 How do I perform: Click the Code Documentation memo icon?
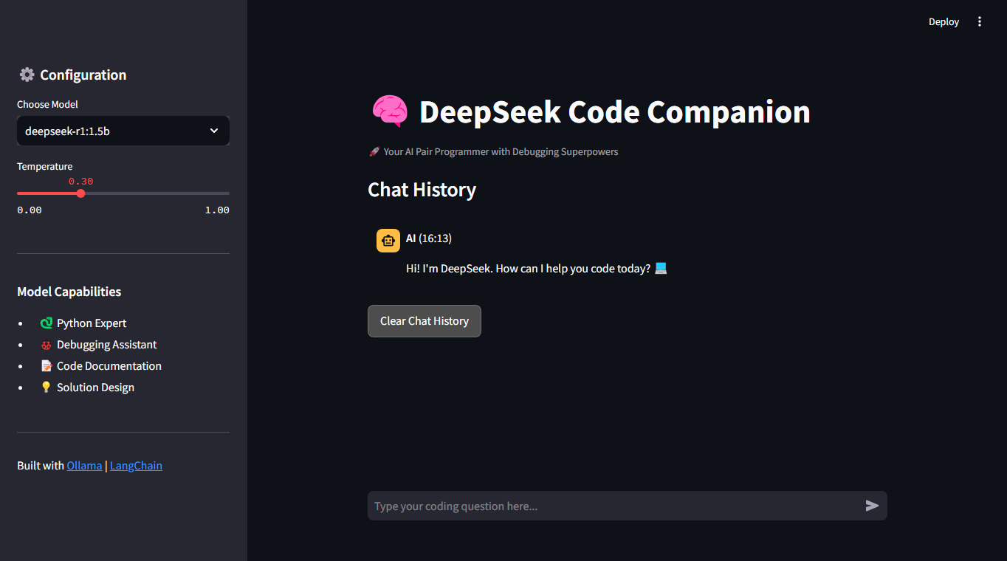47,366
